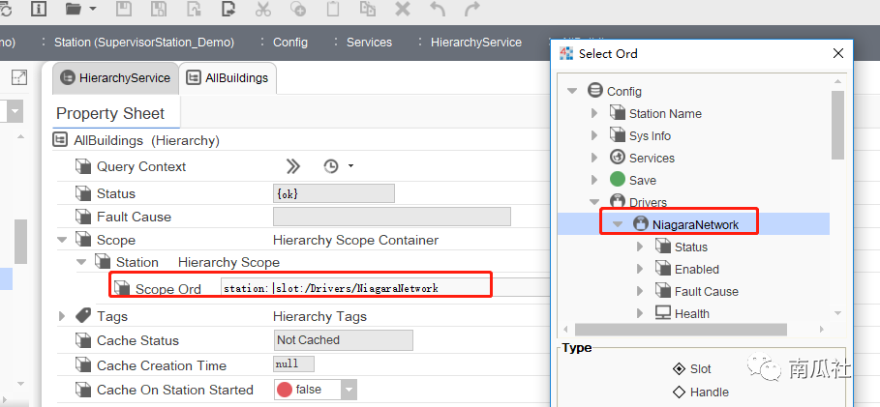
Task: Collapse the Scope property row
Action: (63, 240)
